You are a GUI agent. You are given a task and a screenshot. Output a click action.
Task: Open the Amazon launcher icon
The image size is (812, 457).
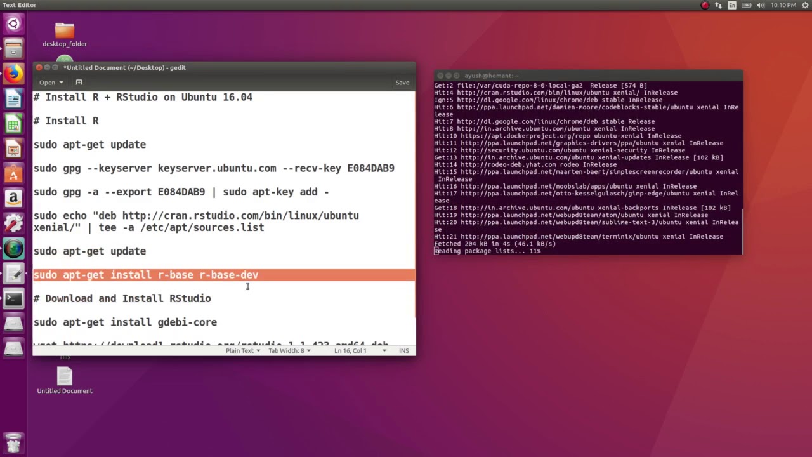point(13,199)
